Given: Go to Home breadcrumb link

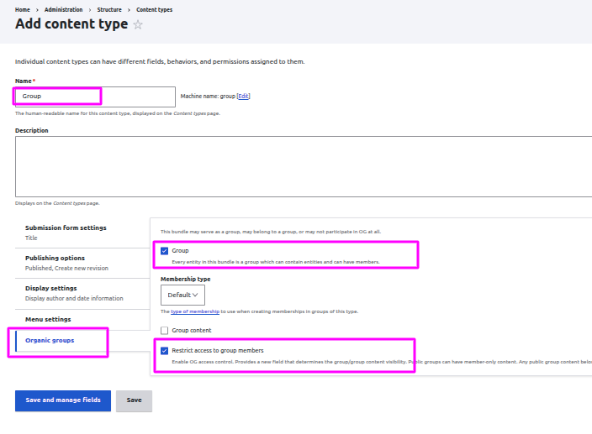Looking at the screenshot, I should pos(23,9).
